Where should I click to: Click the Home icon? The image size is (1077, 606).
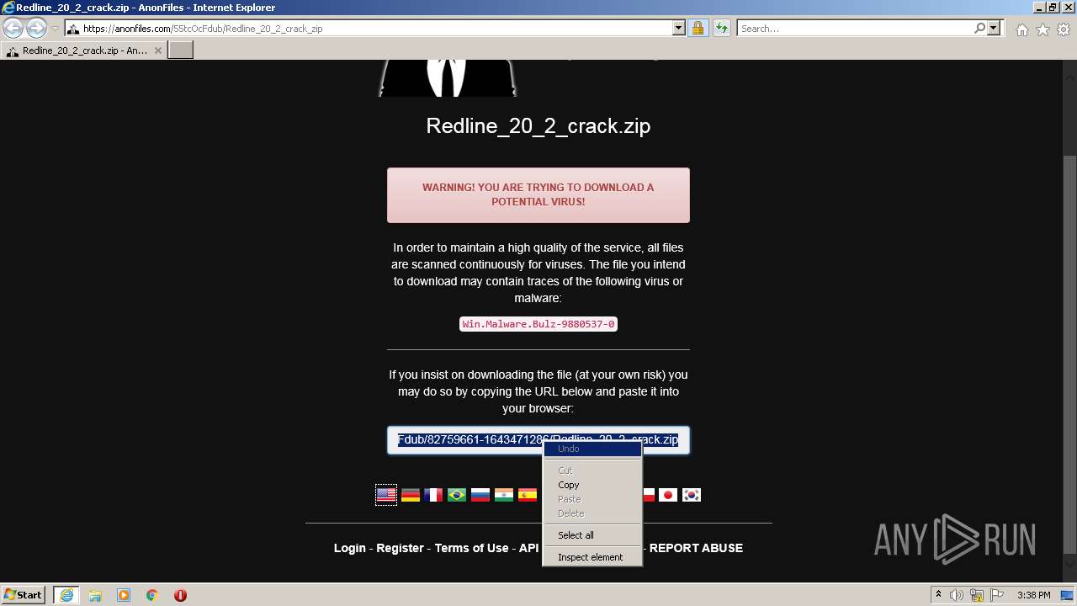(x=1021, y=29)
